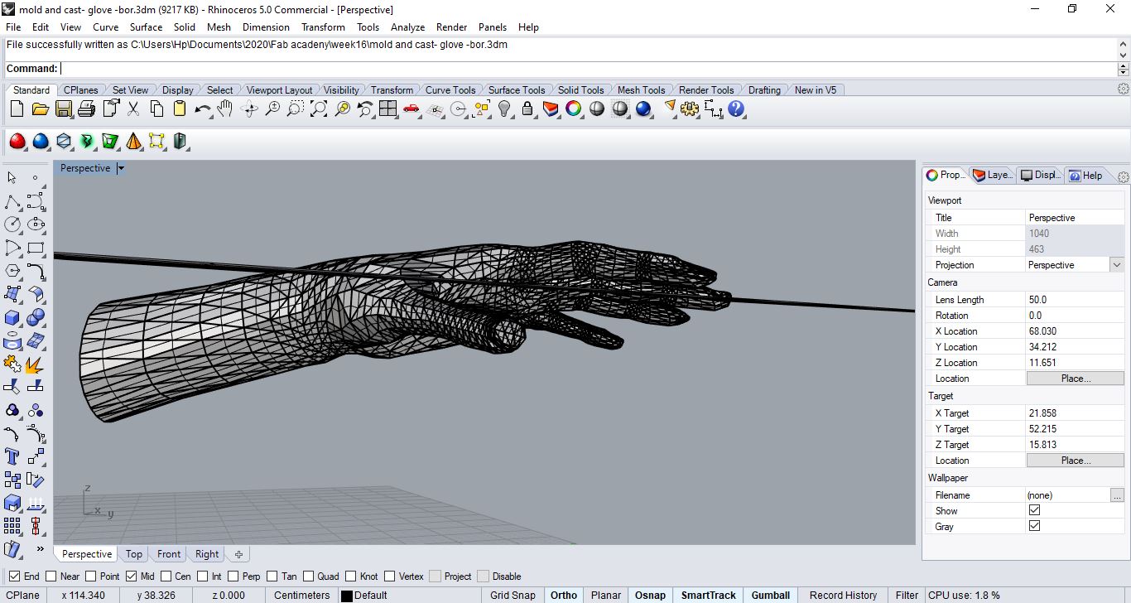Click the Default layer color swatch

[347, 596]
